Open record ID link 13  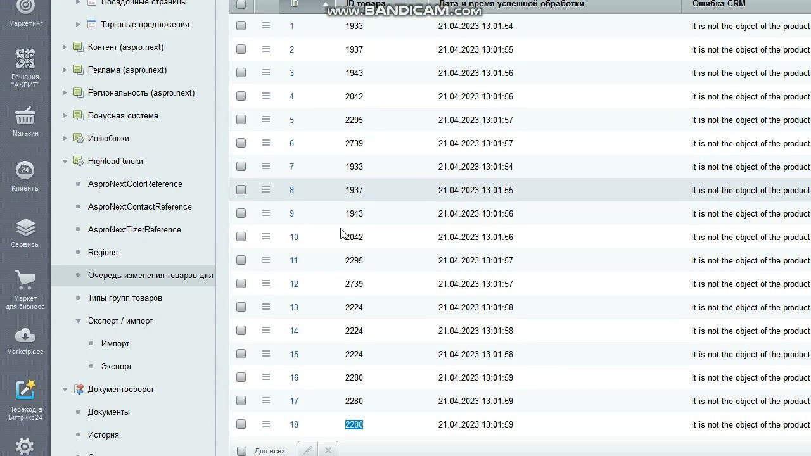pos(294,307)
